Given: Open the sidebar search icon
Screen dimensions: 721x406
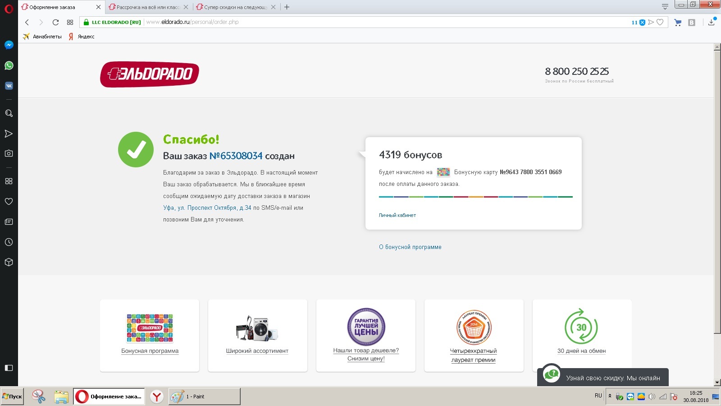Looking at the screenshot, I should (x=9, y=113).
